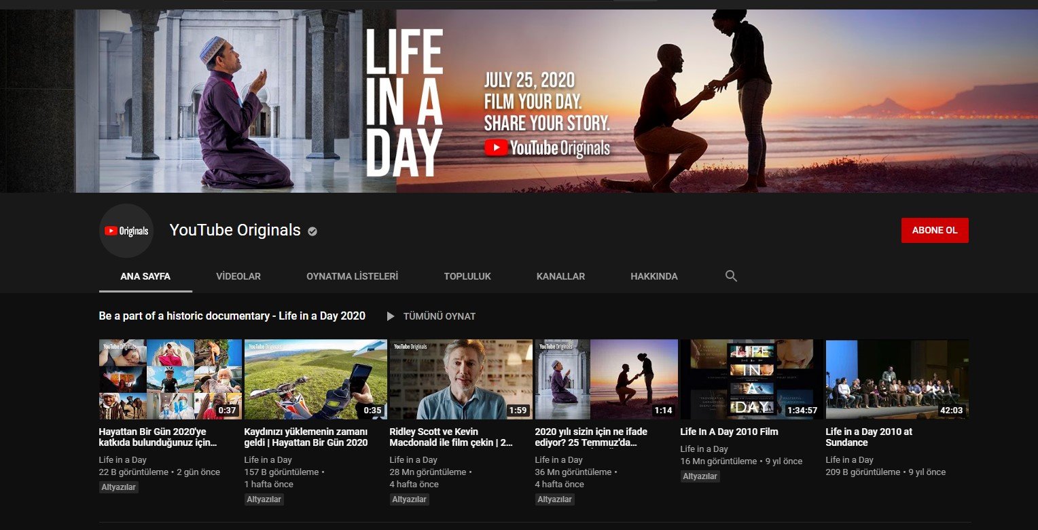Screen dimensions: 1038x530
Task: Click title 'Life In A Day 2010 Film'
Action: 729,432
